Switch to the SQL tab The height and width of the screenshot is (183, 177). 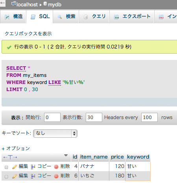[40, 17]
